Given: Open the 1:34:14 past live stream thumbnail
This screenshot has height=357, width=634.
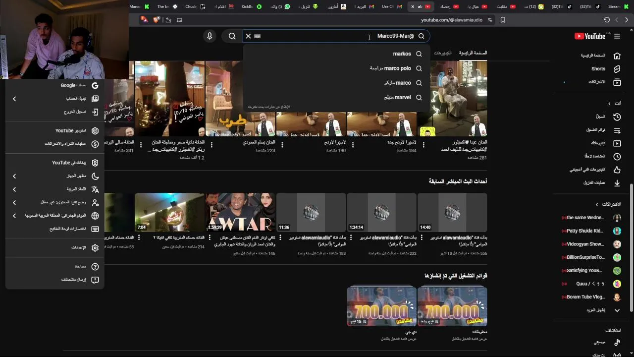Looking at the screenshot, I should [381, 213].
